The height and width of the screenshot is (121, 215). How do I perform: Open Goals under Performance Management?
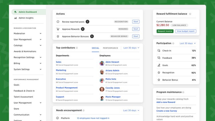[x=16, y=85]
